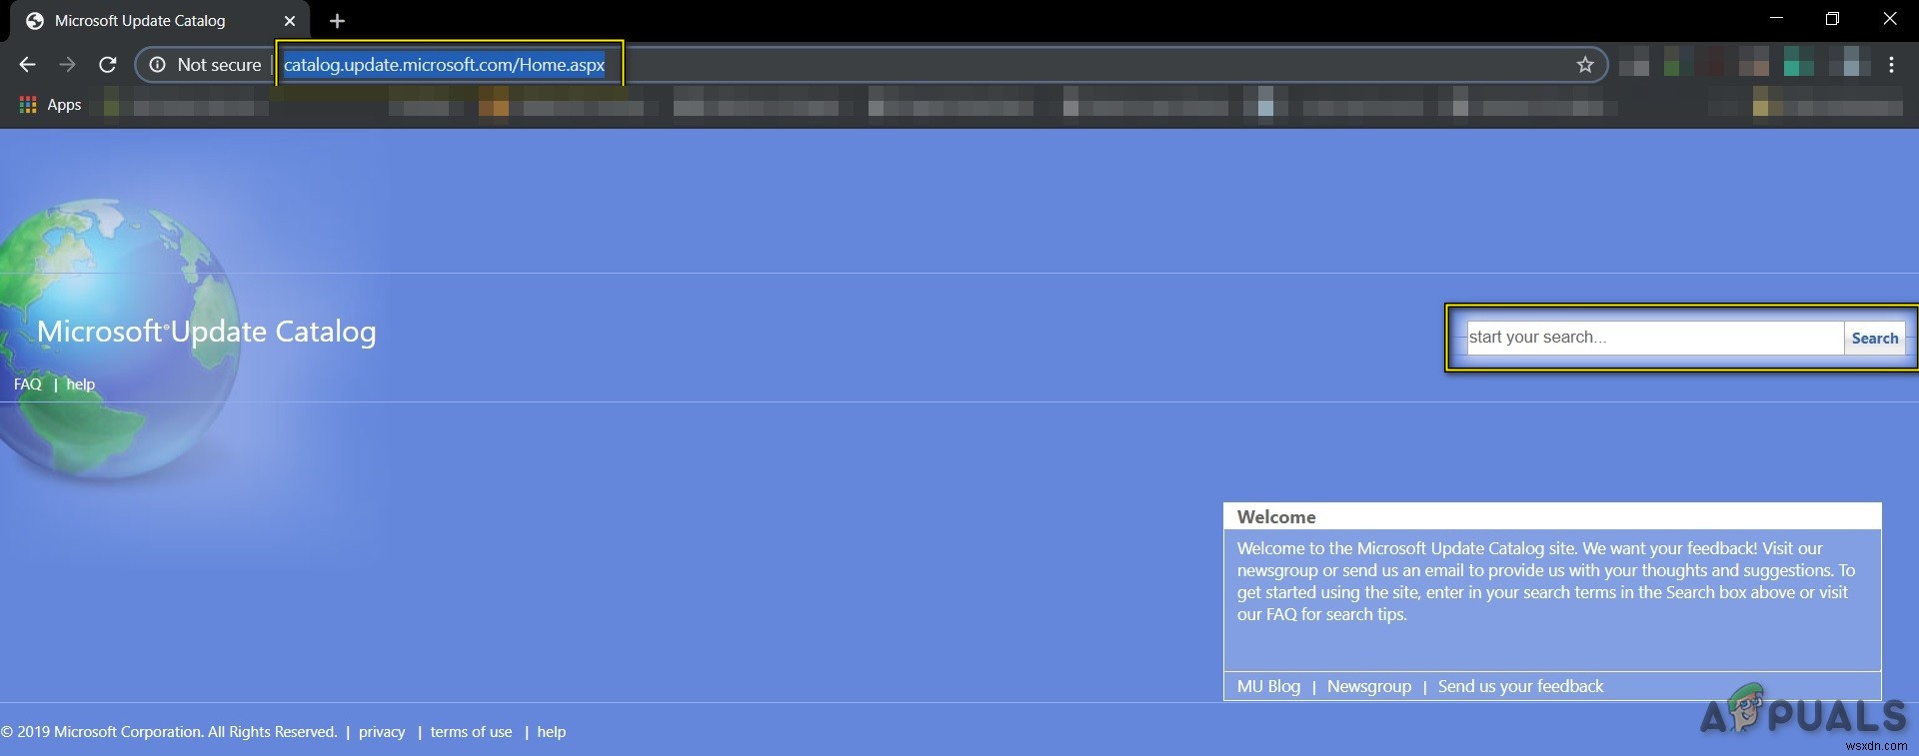Open the privacy link in footer
The image size is (1919, 756).
point(382,732)
